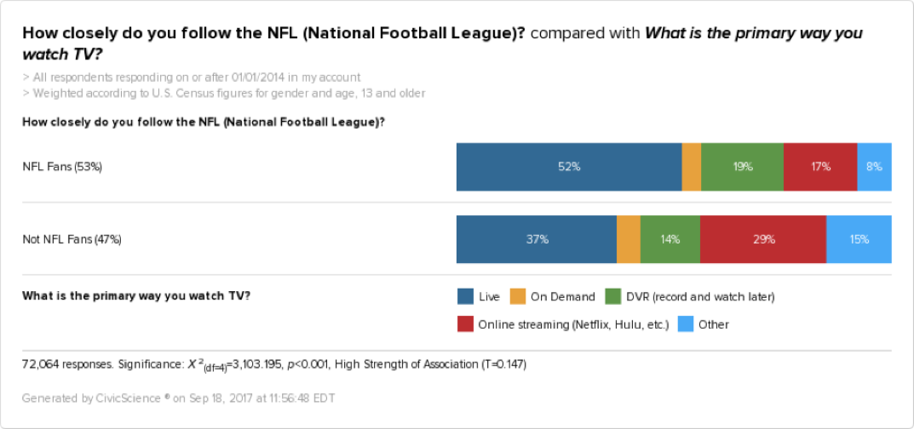Click the orange On Demand segment for NFL Fans
This screenshot has width=914, height=429.
click(692, 167)
